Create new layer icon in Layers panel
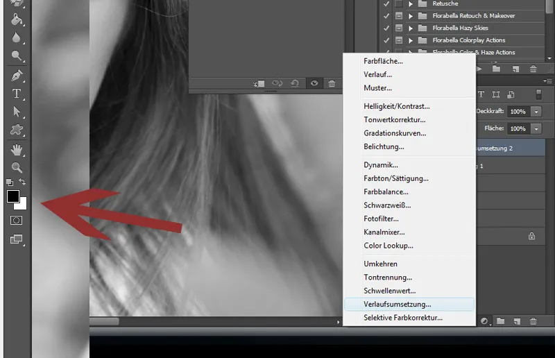The width and height of the screenshot is (555, 358). click(517, 321)
